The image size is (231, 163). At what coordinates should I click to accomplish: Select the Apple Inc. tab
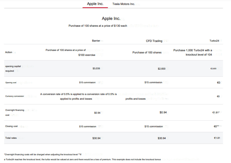coord(95,4)
